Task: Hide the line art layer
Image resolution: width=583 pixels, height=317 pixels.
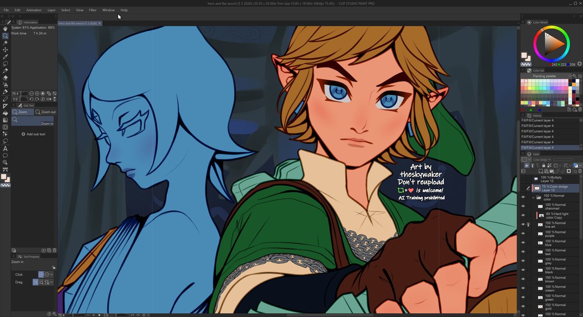Action: [523, 225]
